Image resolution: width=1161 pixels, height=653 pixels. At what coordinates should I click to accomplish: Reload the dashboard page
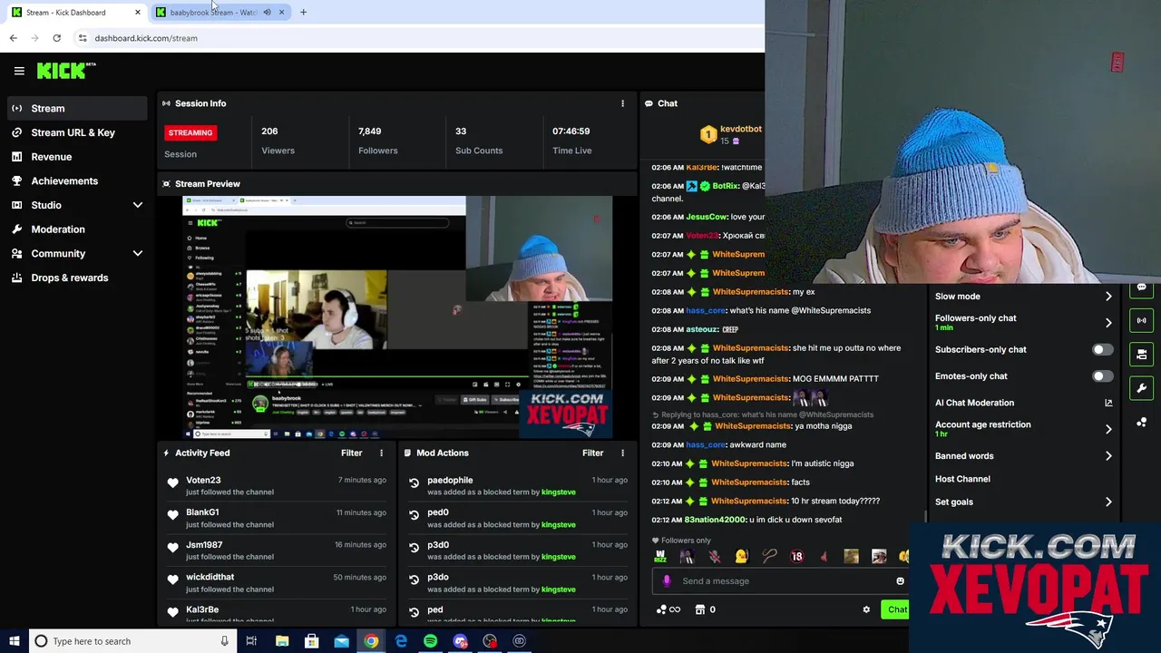click(x=56, y=38)
